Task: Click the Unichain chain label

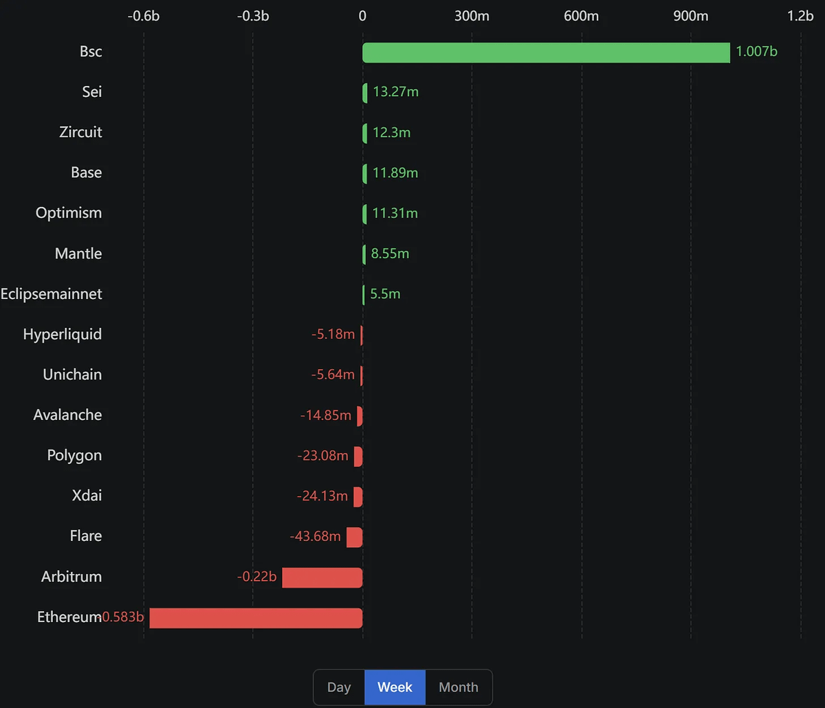Action: 72,375
